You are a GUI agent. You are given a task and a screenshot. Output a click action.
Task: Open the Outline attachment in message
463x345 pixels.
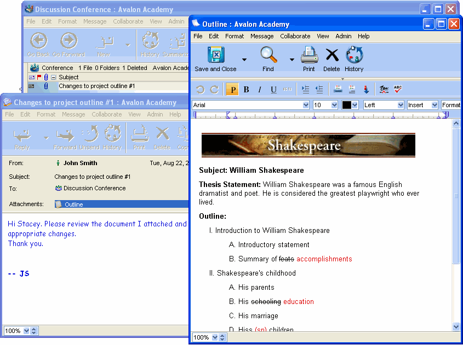click(73, 204)
